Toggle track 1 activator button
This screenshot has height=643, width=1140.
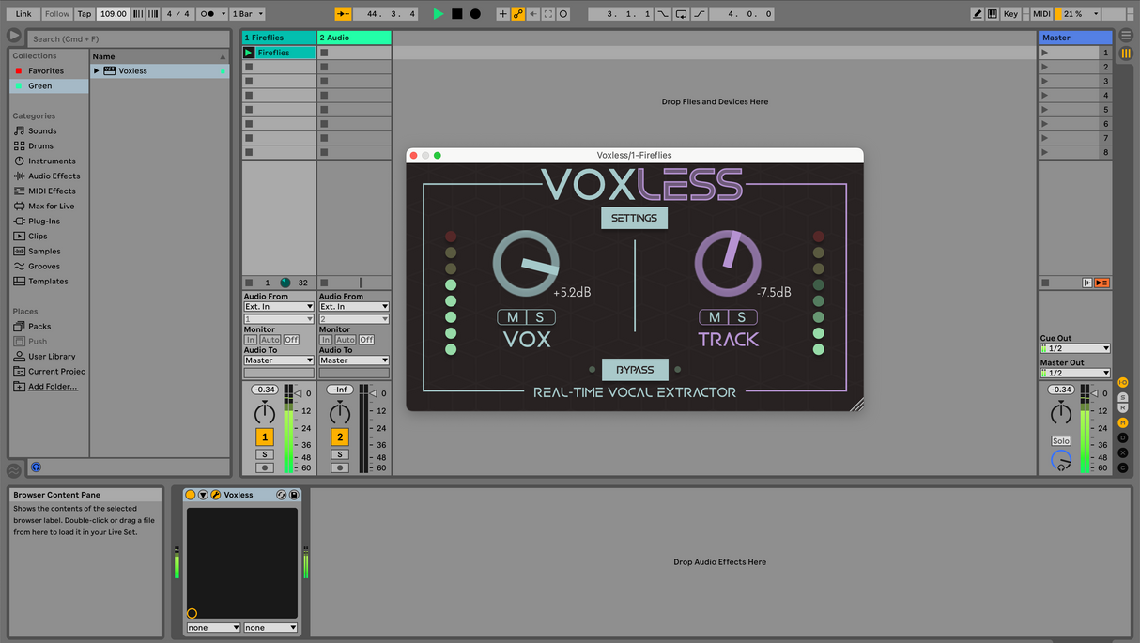coord(265,436)
